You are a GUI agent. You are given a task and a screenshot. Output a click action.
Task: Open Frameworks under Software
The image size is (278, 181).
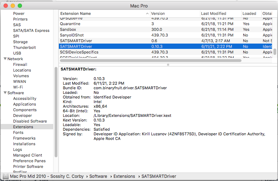click(x=24, y=138)
